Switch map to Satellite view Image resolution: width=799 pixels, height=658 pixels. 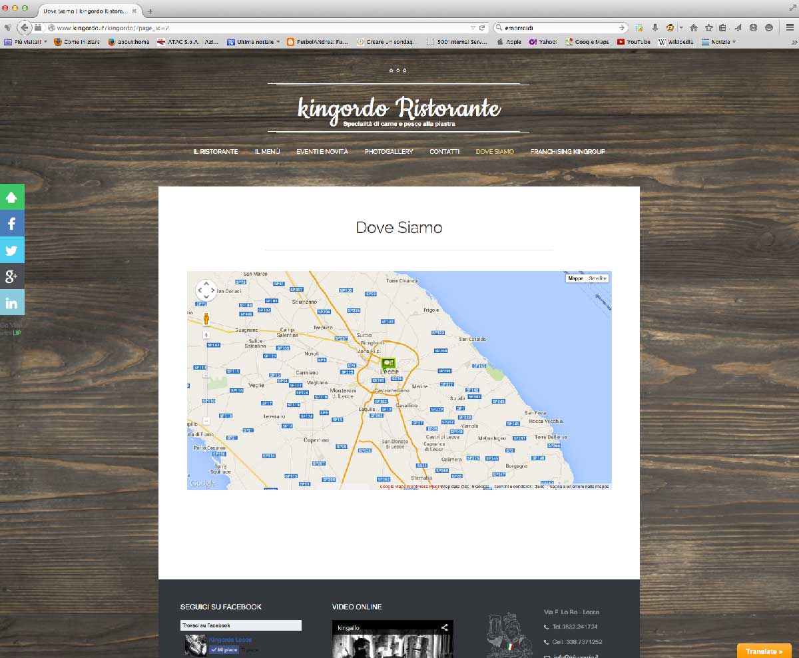[597, 278]
